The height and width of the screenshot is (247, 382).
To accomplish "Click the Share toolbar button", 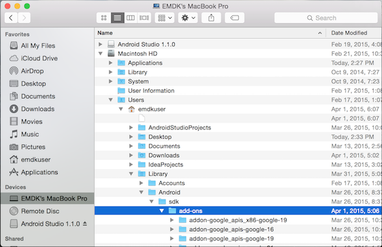I will [211, 18].
